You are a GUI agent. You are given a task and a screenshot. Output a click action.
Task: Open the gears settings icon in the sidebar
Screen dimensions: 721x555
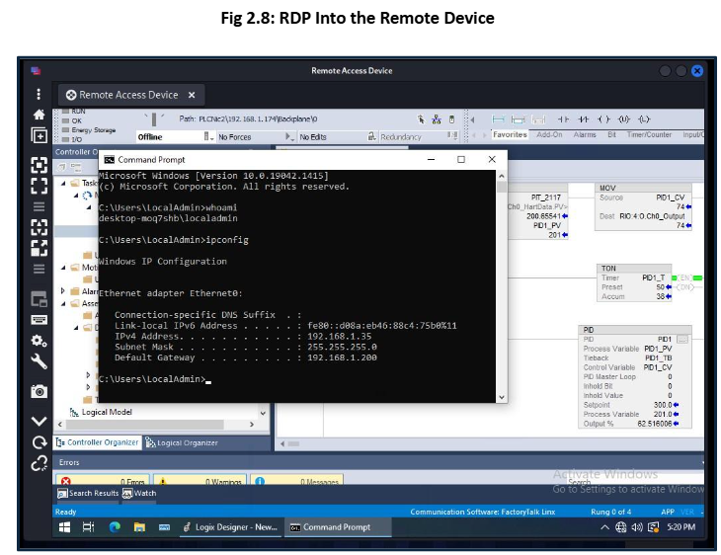coord(39,341)
